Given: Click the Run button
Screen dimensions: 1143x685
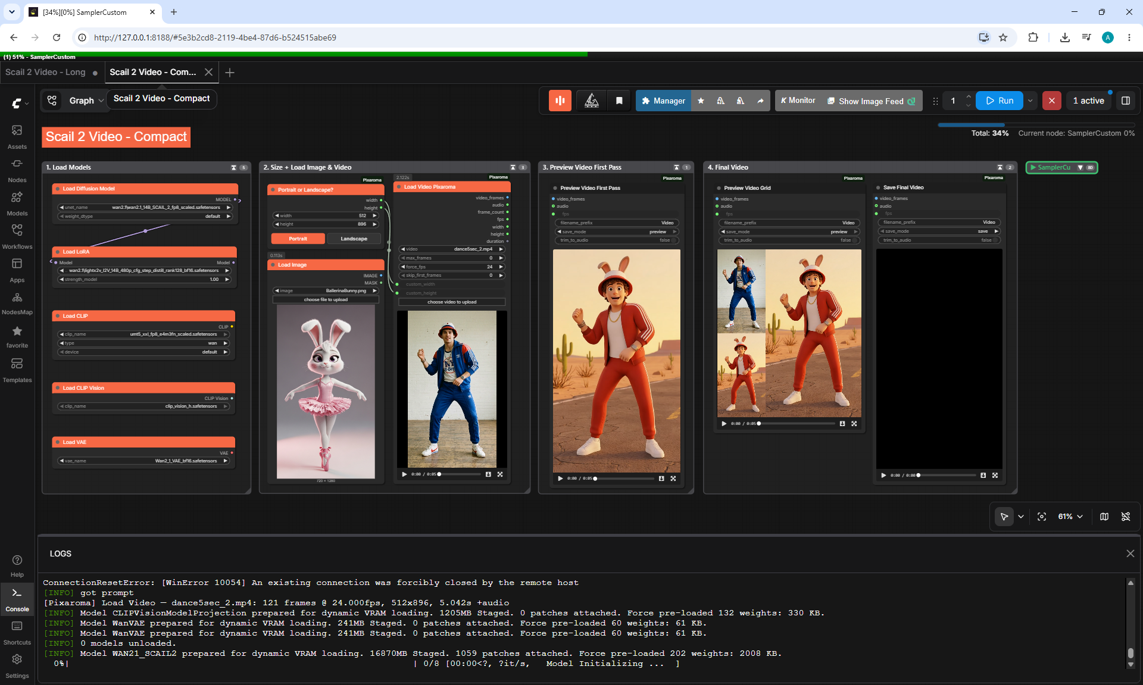Looking at the screenshot, I should click(1000, 101).
